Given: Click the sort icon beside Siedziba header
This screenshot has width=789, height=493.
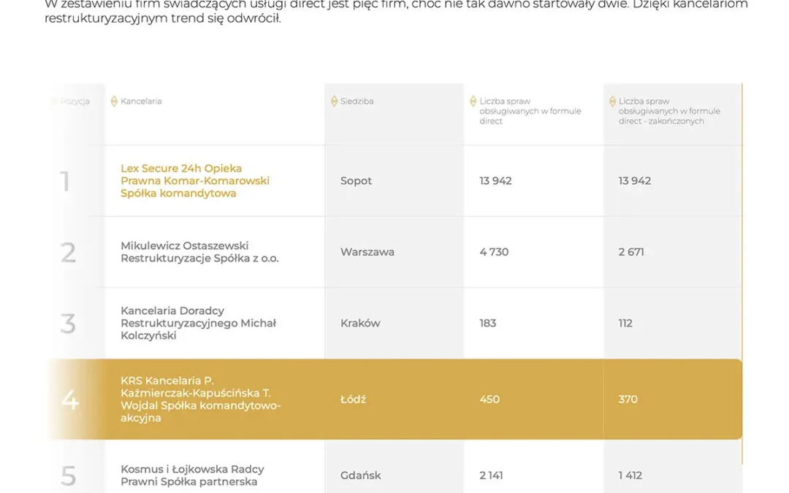Looking at the screenshot, I should [334, 101].
